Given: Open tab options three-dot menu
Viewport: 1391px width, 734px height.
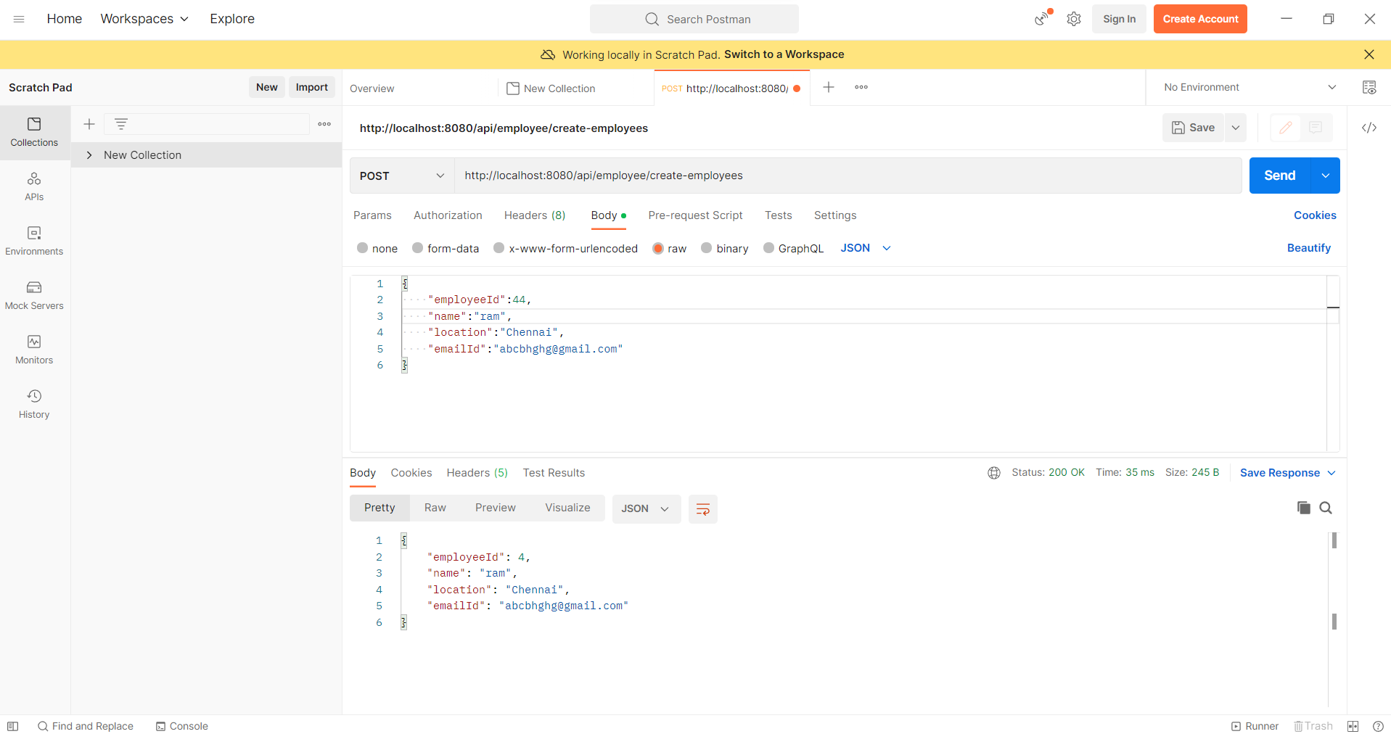Looking at the screenshot, I should click(861, 87).
